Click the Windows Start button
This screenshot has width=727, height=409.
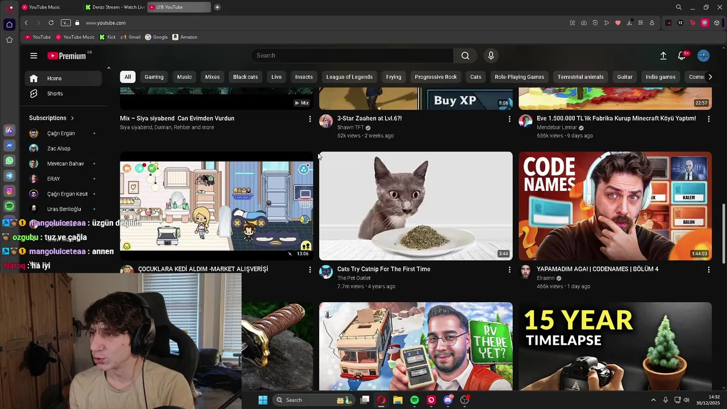[x=263, y=400]
